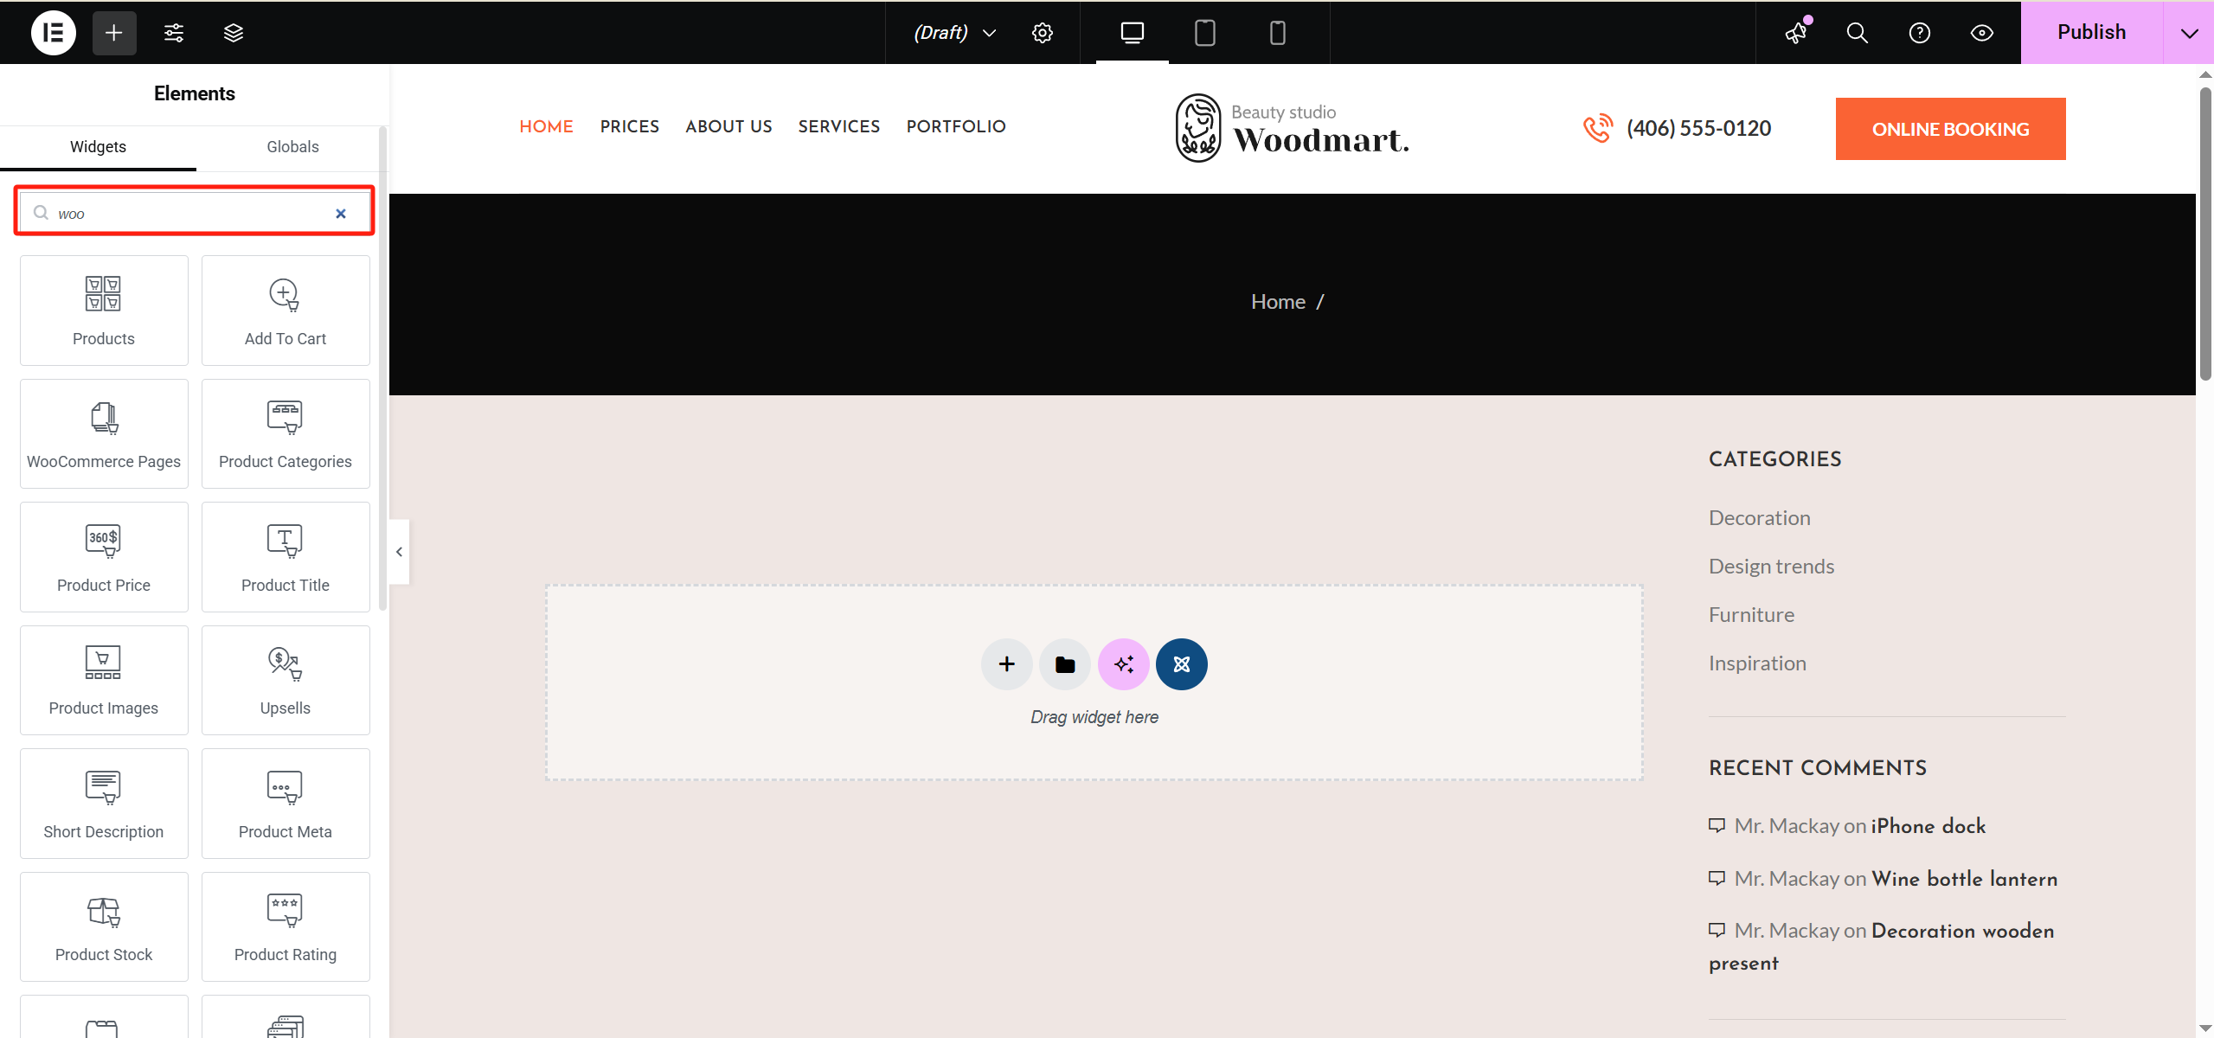This screenshot has height=1038, width=2214.
Task: Toggle the preview eye icon
Action: click(1981, 32)
